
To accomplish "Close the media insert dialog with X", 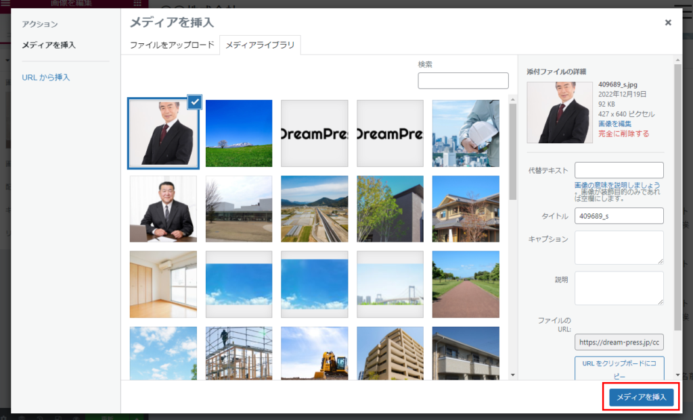I will pyautogui.click(x=668, y=22).
